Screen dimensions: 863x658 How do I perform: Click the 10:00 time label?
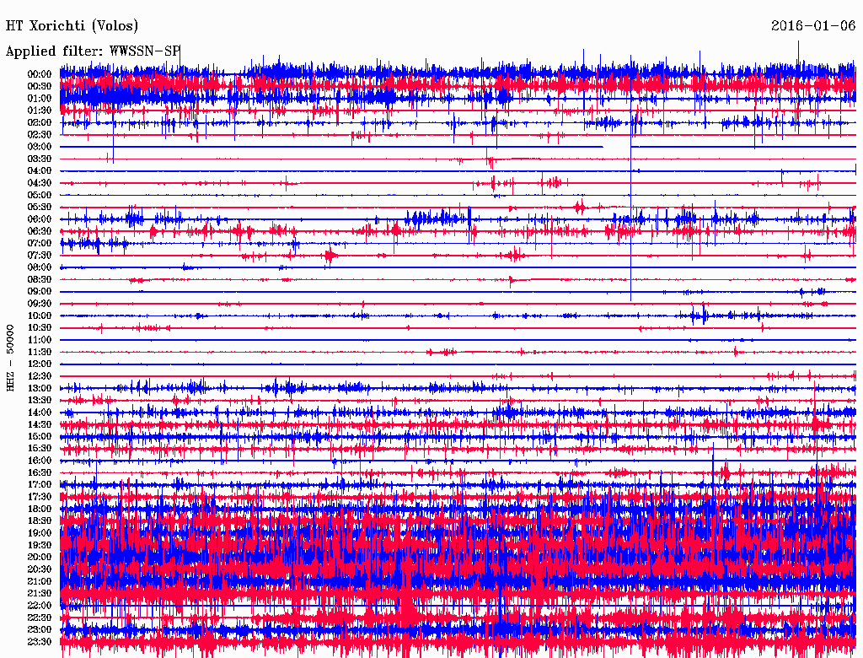coord(40,316)
